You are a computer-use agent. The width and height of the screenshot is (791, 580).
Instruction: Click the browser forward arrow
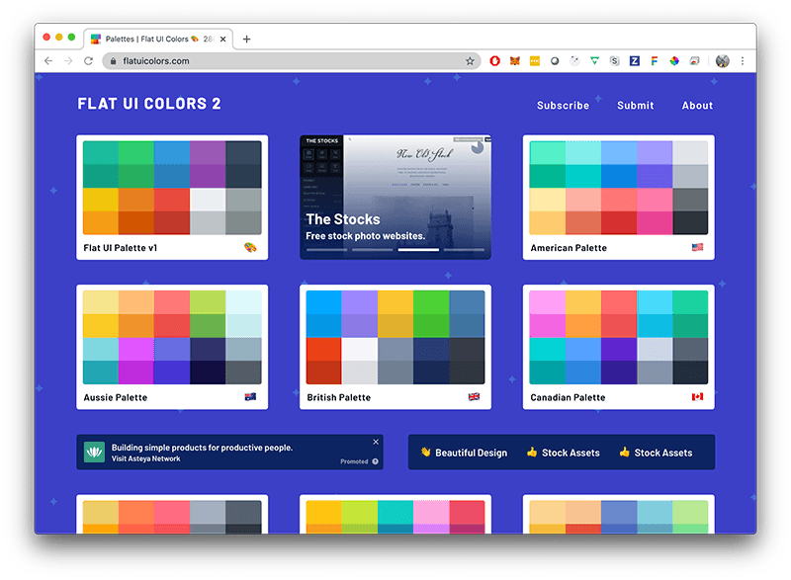click(x=68, y=61)
